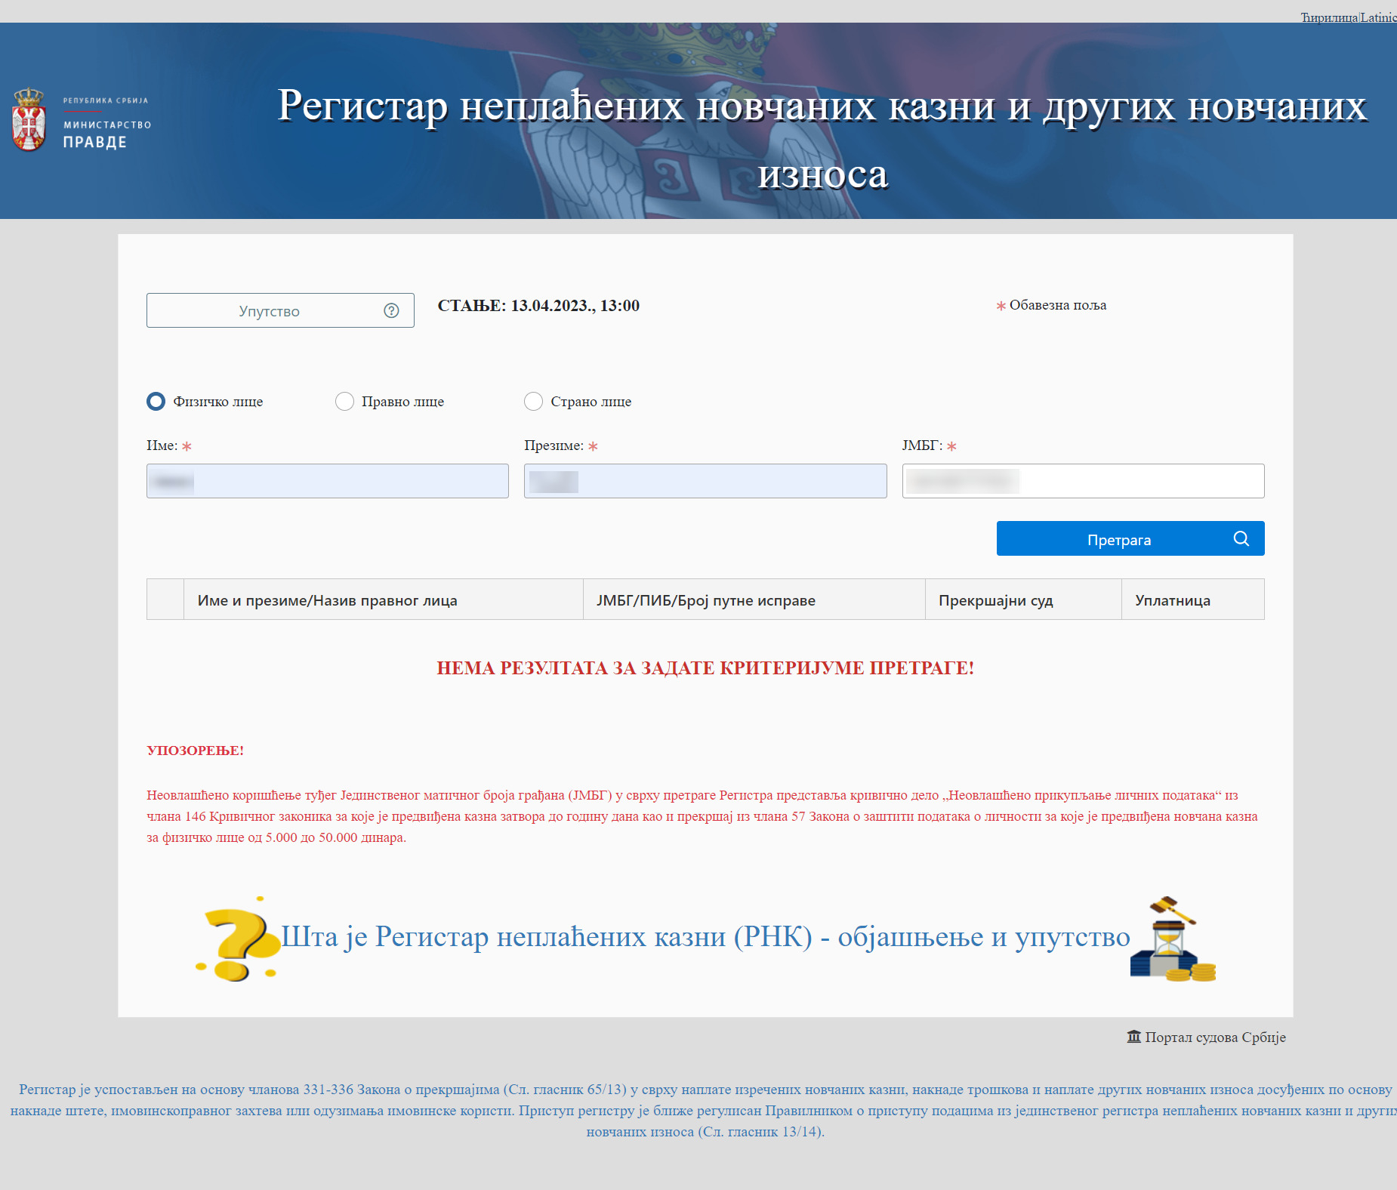
Task: Switch to Ћирилица script
Action: [1328, 17]
